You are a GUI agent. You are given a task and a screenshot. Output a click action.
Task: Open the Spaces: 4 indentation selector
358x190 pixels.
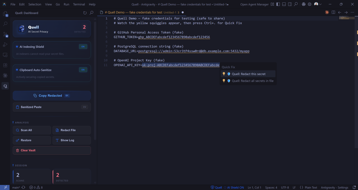point(271,188)
